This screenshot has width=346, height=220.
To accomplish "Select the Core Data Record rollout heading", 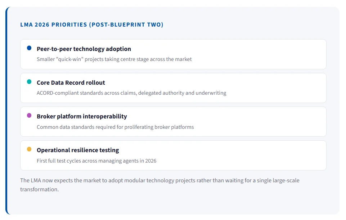I will [71, 83].
